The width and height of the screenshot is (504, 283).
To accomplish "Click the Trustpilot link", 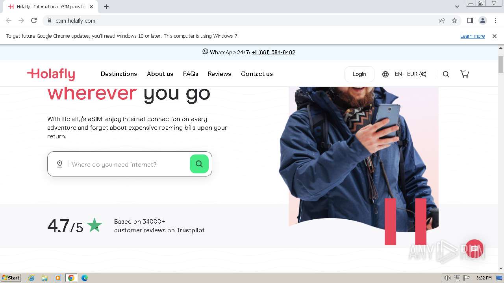I will [x=191, y=230].
